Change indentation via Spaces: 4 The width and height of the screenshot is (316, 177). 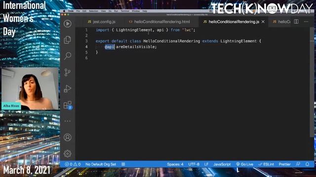(175, 164)
